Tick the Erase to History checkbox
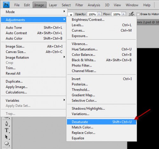The height and width of the screenshot is (149, 159). (x=138, y=14)
